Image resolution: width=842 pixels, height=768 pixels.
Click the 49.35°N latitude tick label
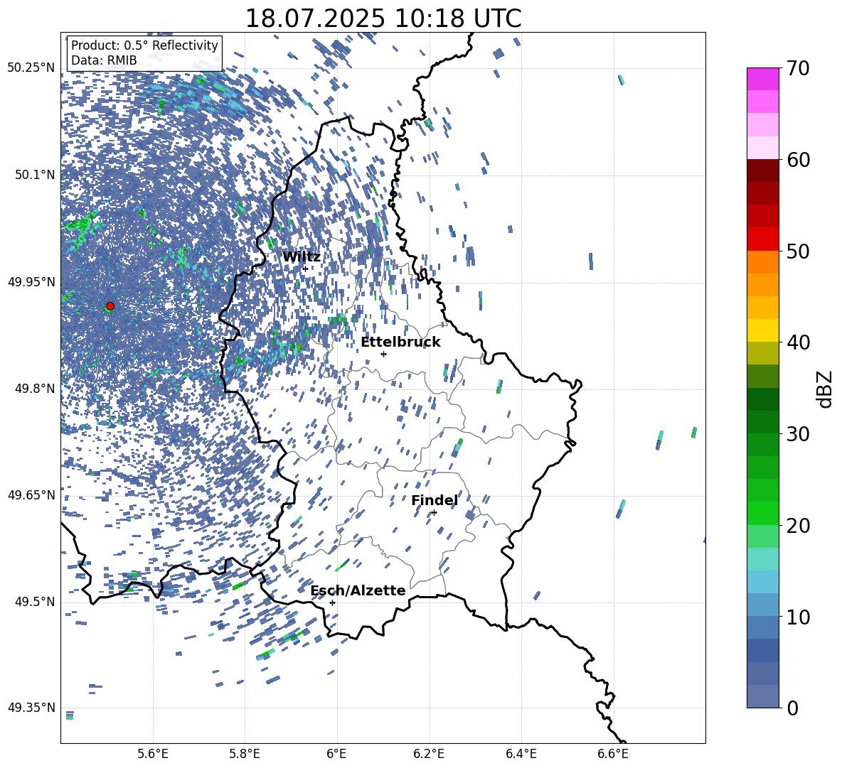[31, 708]
